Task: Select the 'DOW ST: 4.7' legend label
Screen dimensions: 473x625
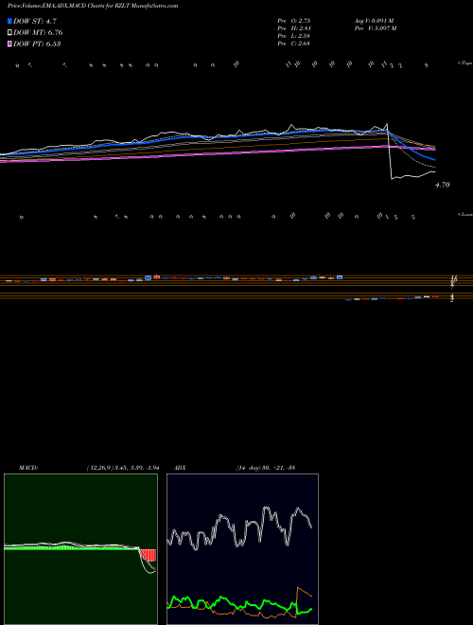Action: [x=35, y=21]
